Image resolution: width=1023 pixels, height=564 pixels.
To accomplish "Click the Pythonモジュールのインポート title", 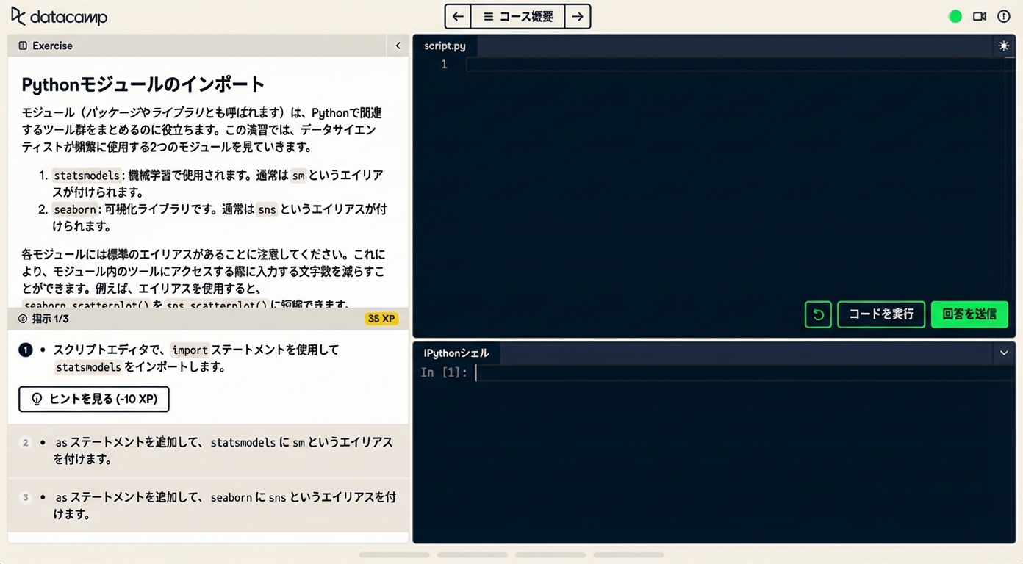I will point(143,84).
